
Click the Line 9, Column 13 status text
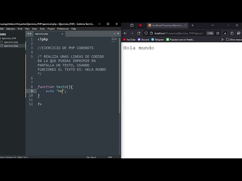tap(14, 157)
